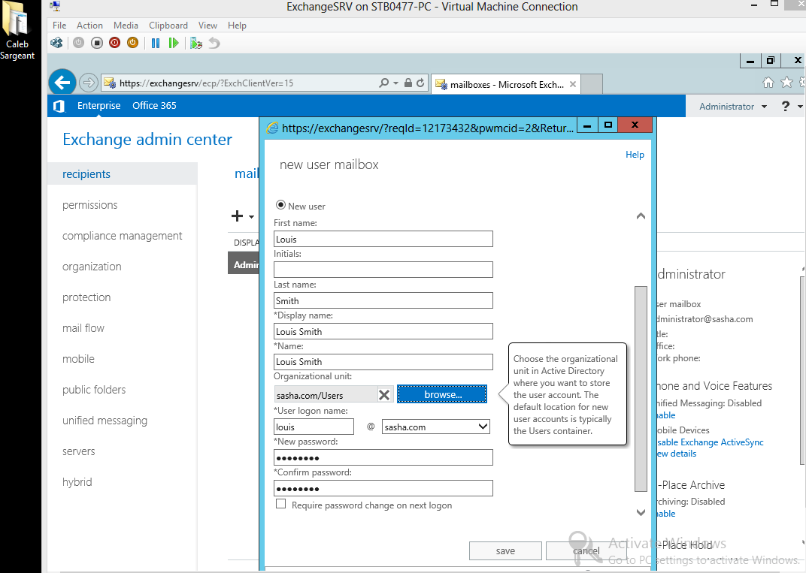Image resolution: width=806 pixels, height=573 pixels.
Task: Open browser Favorites star
Action: [786, 82]
